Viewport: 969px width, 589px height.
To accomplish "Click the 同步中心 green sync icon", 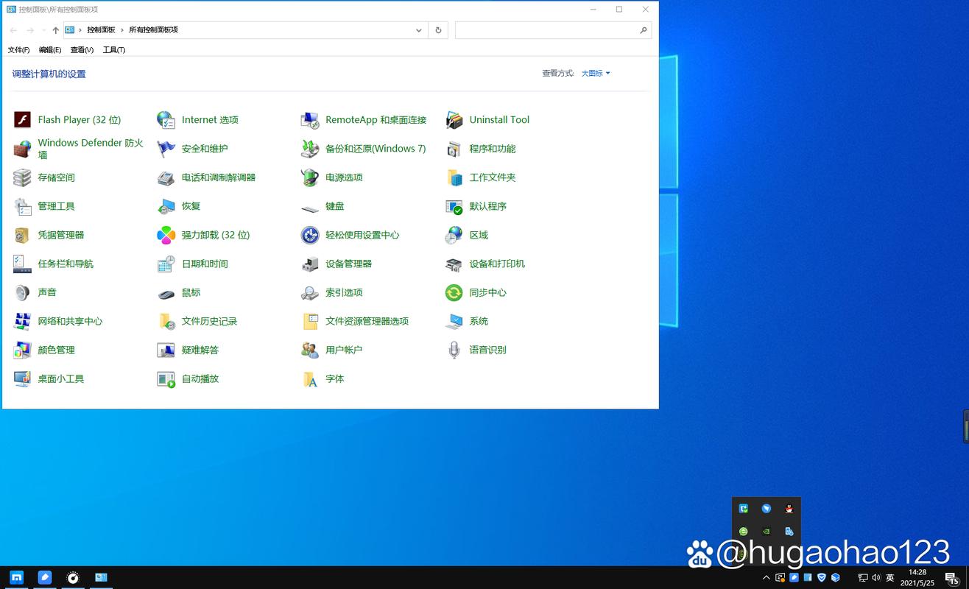I will (454, 293).
